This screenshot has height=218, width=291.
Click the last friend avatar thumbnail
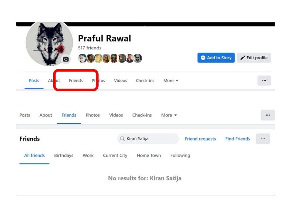pos(138,58)
